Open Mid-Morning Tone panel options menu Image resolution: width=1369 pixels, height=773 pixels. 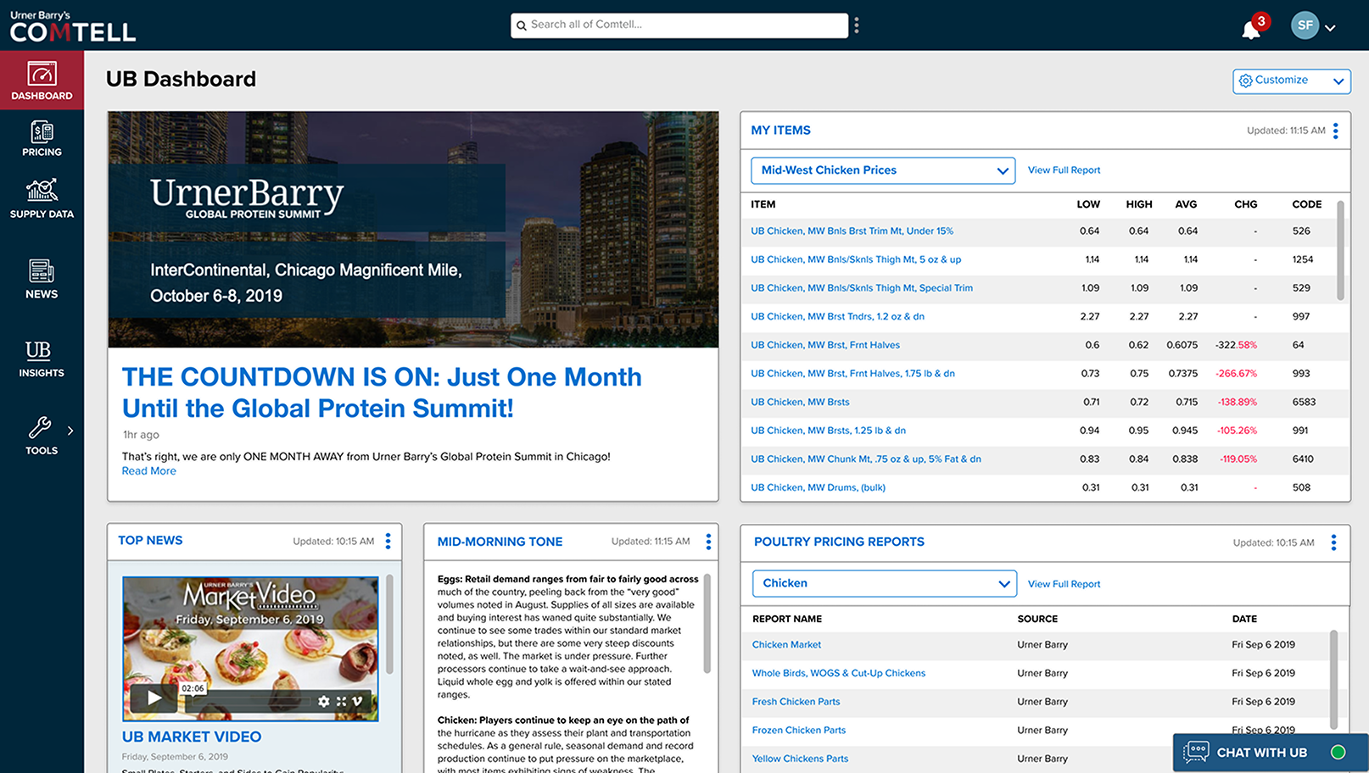(708, 542)
